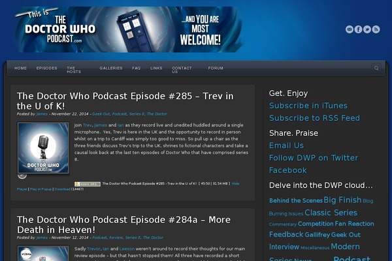Open the Episode #284a thumbnail image
Viewport: 392px width, 261px height.
pos(43,253)
